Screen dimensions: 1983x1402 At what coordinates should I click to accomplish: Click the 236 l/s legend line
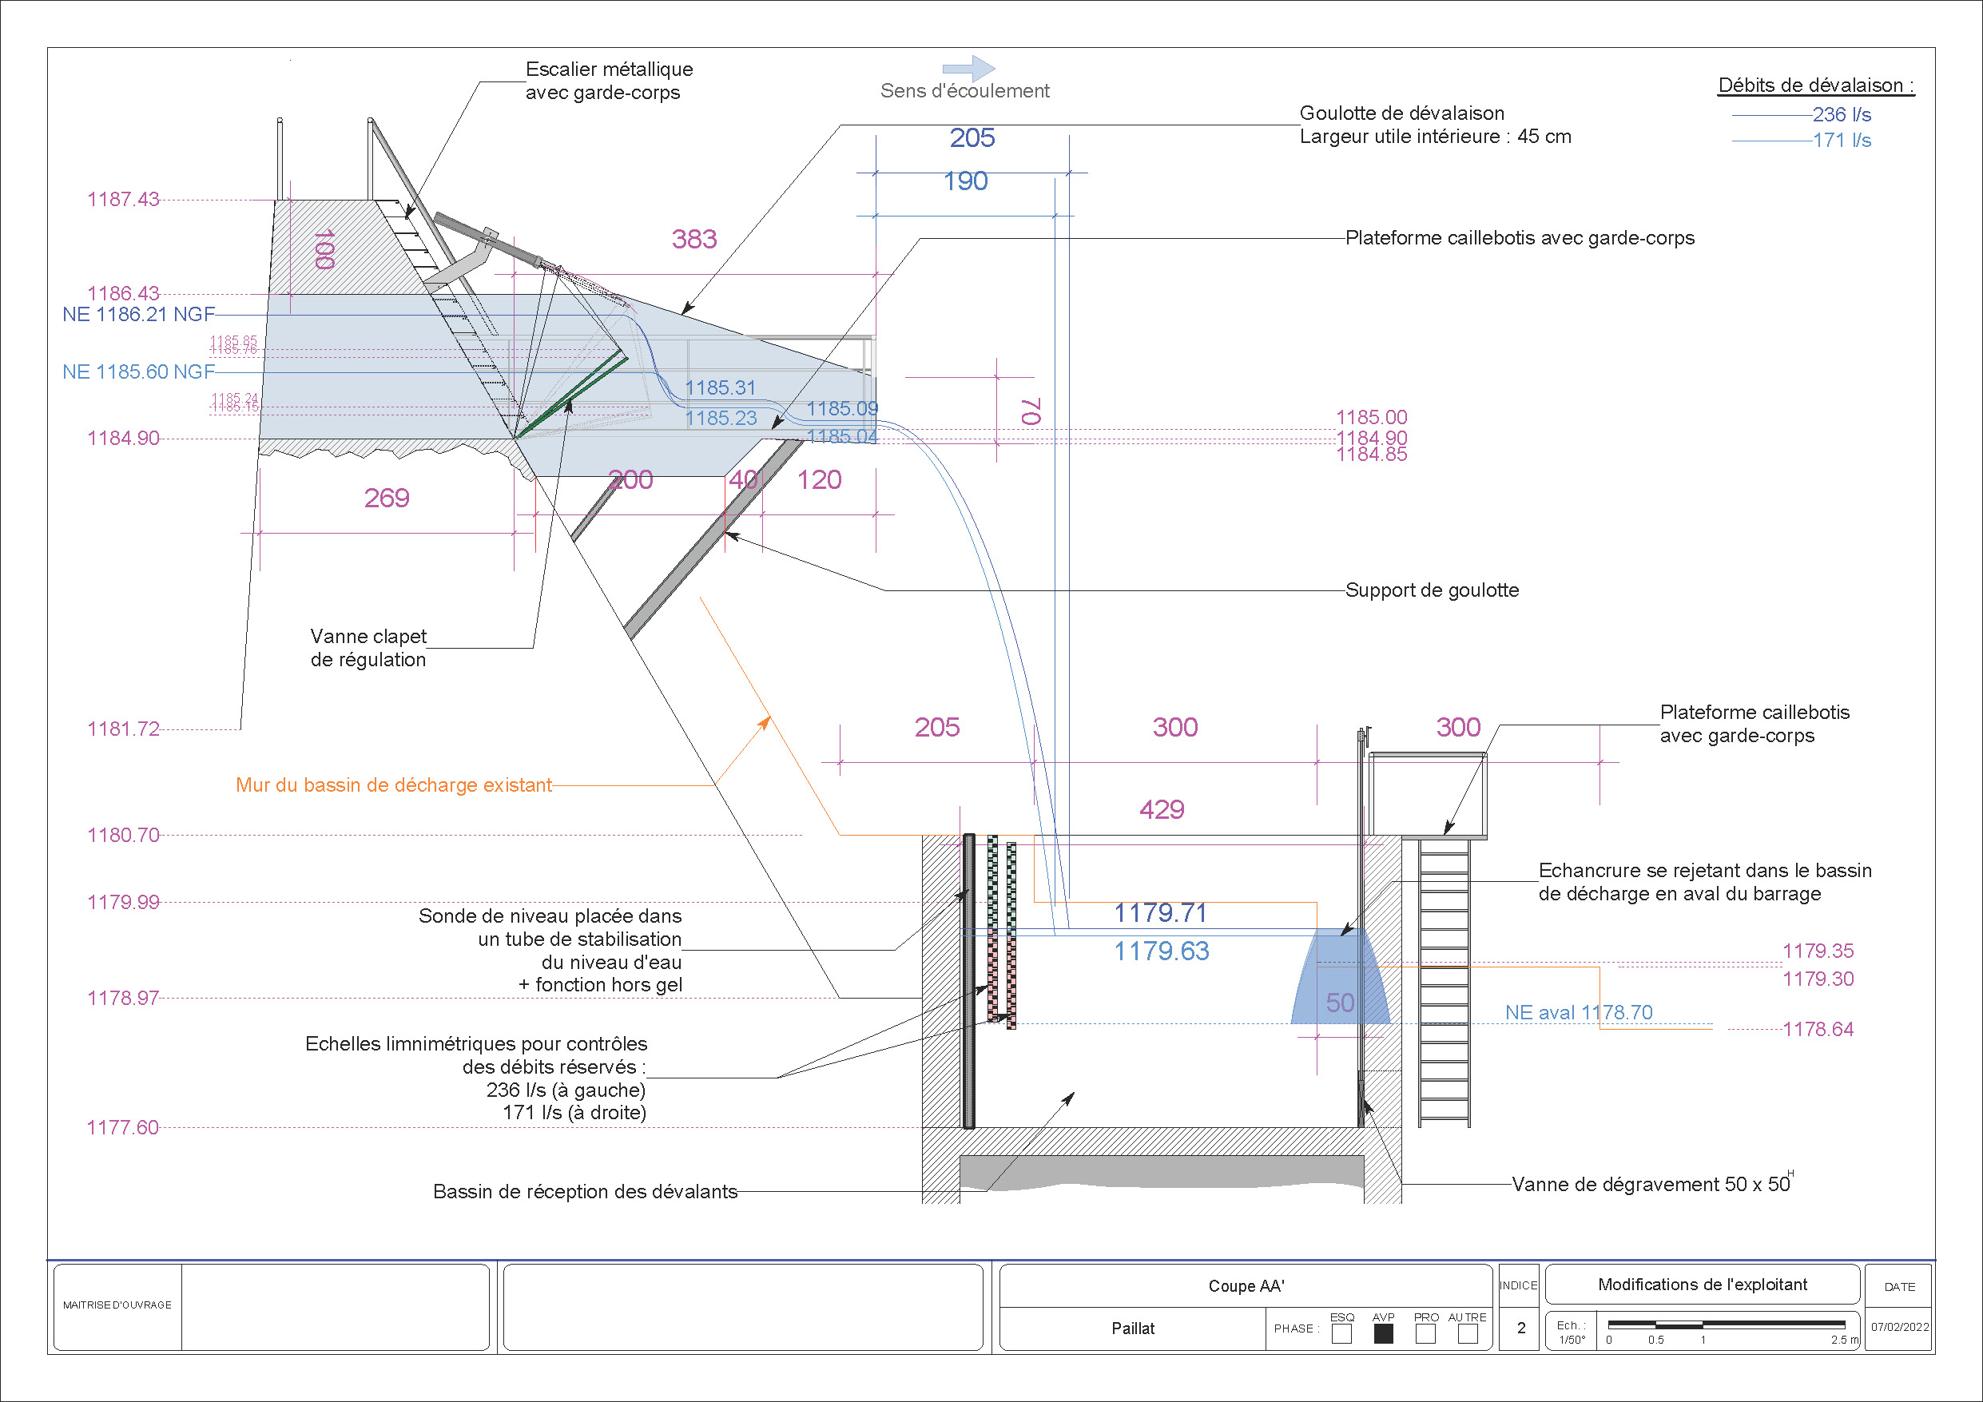[x=1771, y=115]
